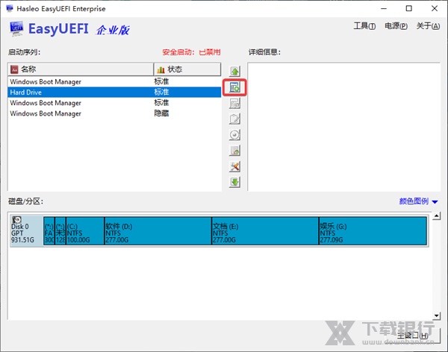Click the app icon in the title bar

tap(10, 8)
